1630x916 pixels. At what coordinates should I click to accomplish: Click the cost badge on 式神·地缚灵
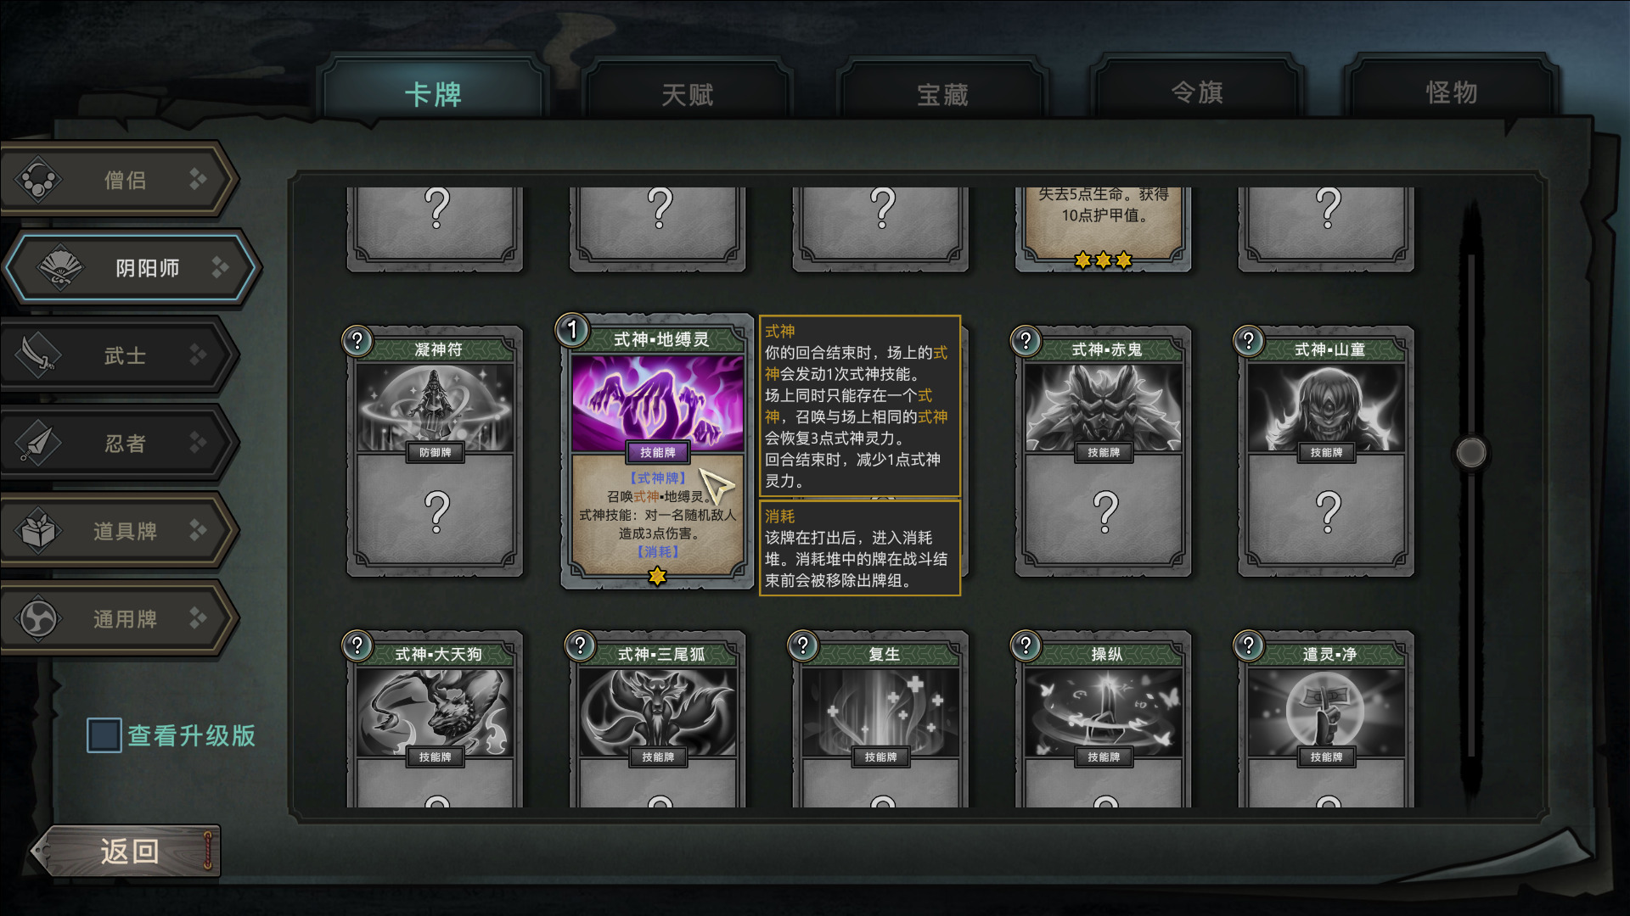click(x=572, y=330)
